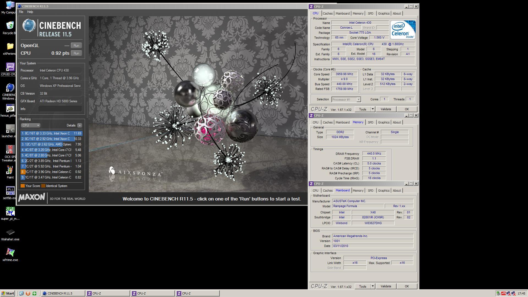Switch to Caches tab in top CPU-Z
Screen dimensions: 528x297
[x=328, y=13]
